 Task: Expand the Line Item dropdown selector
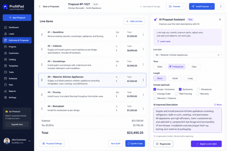pyautogui.click(x=187, y=55)
